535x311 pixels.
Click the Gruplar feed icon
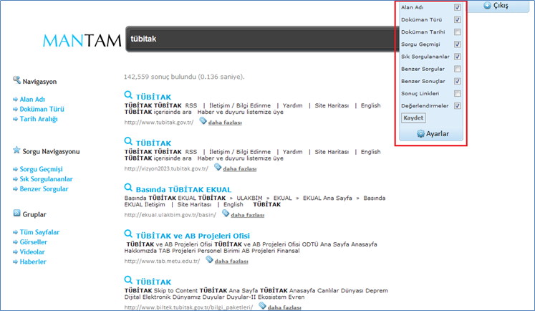[16, 213]
